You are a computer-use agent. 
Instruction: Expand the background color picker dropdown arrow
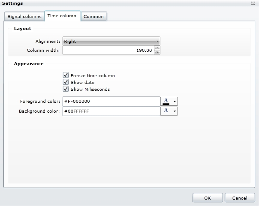(x=175, y=111)
